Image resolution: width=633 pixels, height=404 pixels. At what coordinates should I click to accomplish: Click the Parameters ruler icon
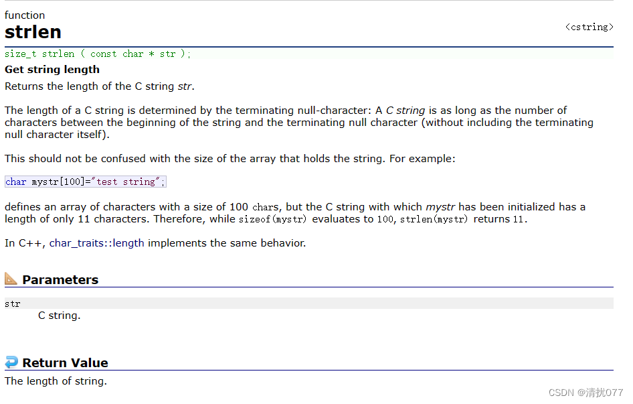click(x=11, y=279)
